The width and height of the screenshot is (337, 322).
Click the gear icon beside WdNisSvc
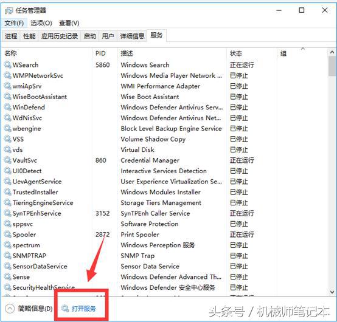7,118
